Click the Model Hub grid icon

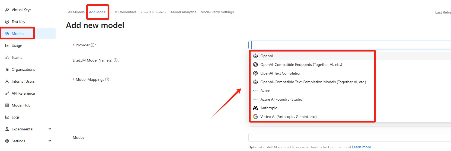(7, 105)
